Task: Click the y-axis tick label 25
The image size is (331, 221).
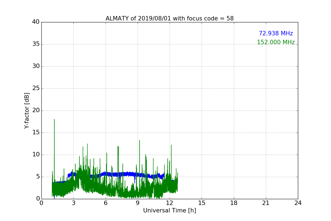Action: 36,88
